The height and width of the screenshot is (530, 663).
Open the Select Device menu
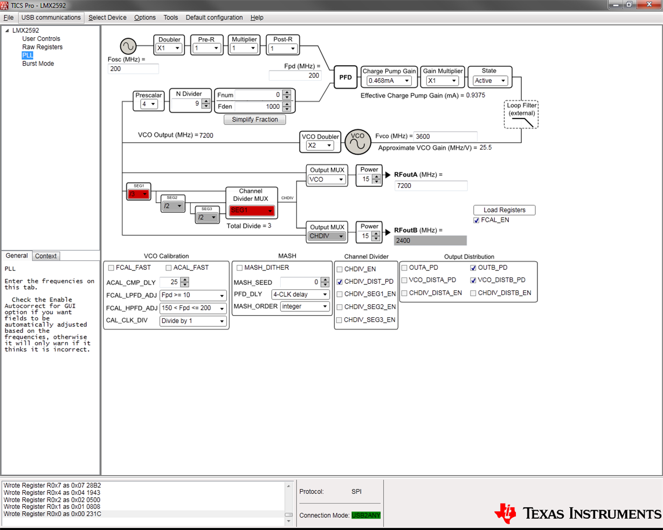point(107,18)
